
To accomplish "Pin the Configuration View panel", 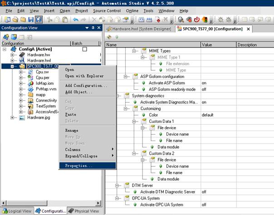I will (93, 28).
